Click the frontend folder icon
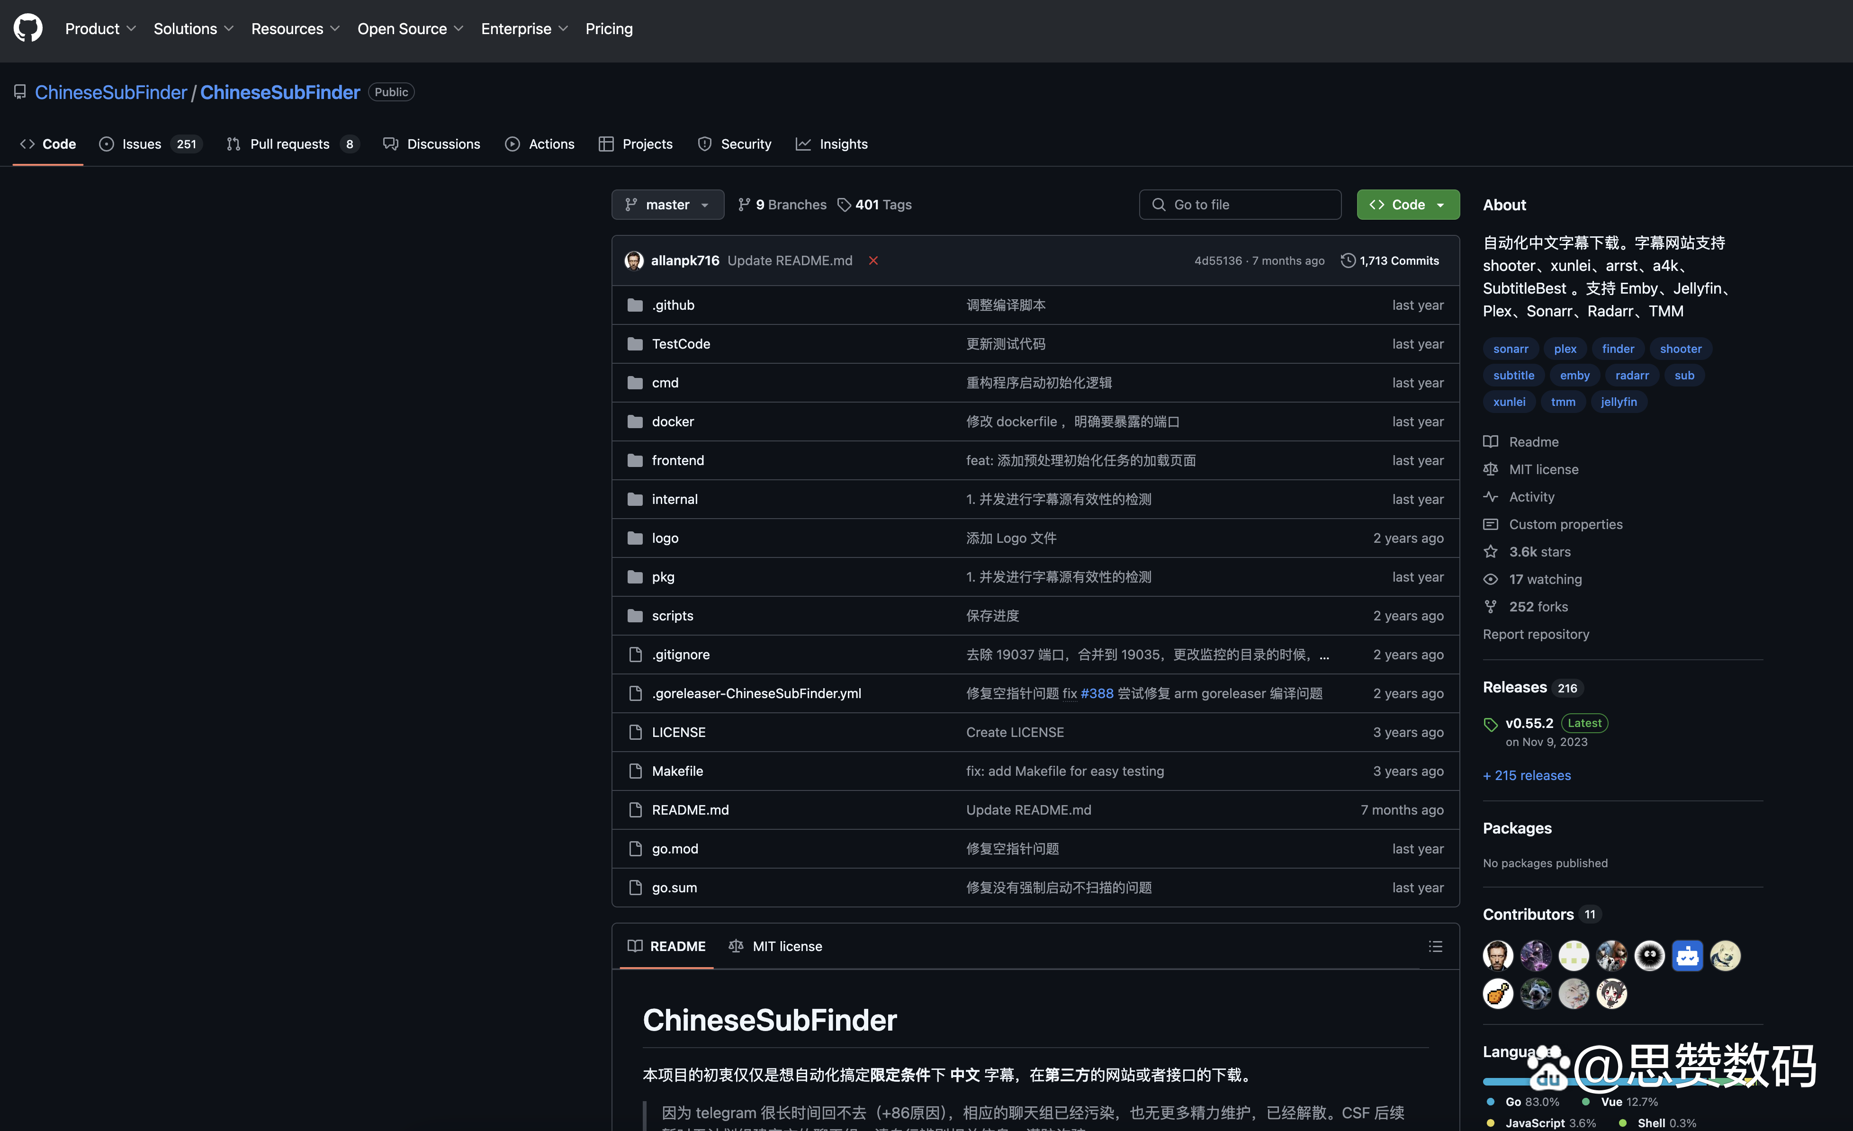Screen dimensions: 1853x1131 [x=635, y=460]
